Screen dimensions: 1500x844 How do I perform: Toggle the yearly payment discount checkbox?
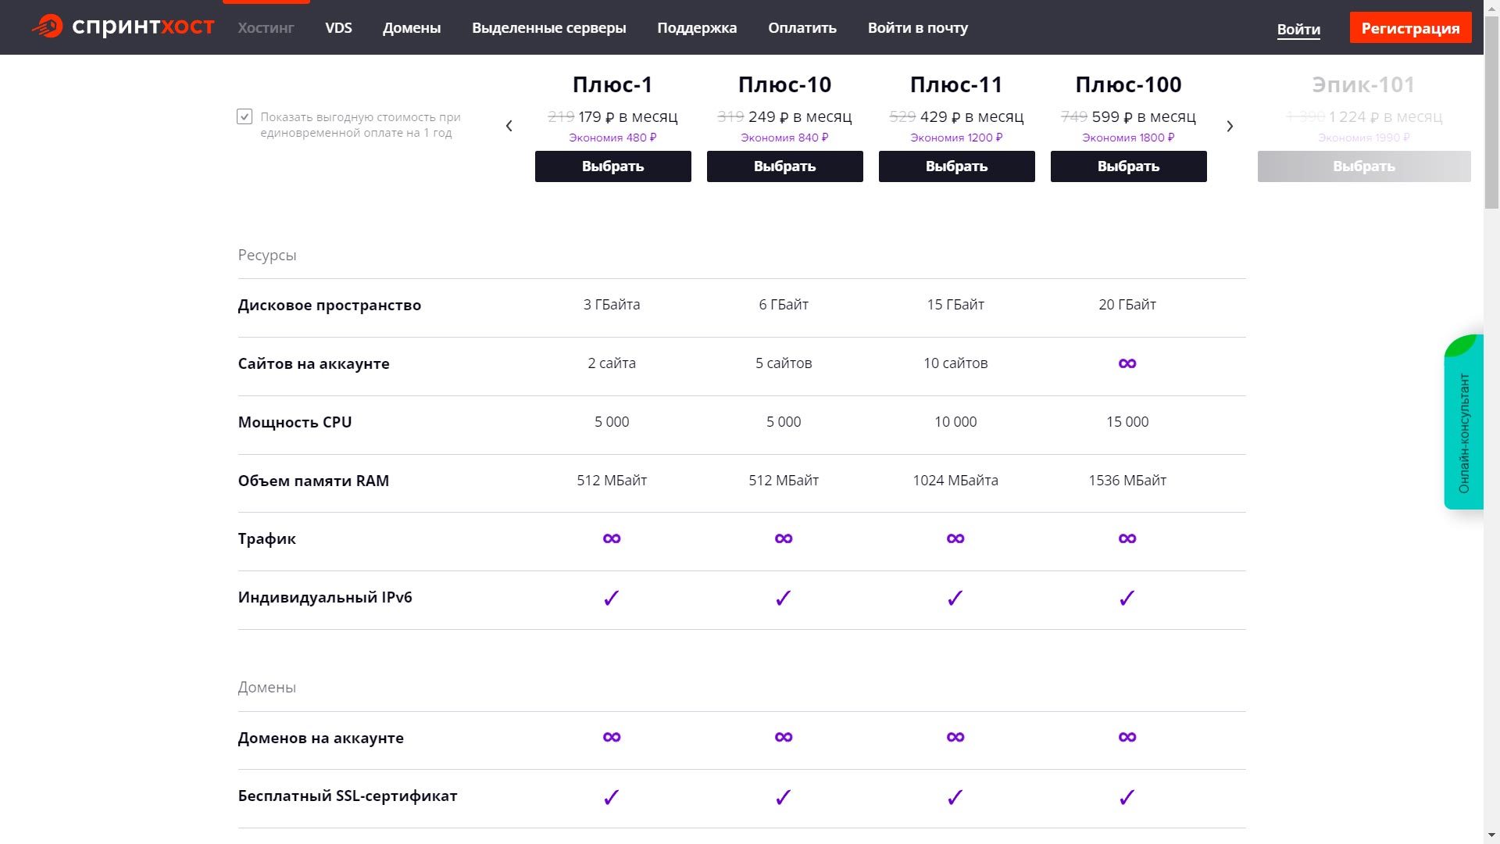pos(245,116)
